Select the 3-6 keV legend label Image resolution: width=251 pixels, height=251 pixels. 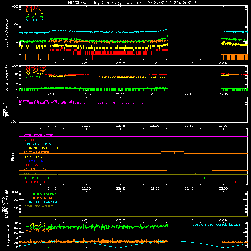(33, 8)
